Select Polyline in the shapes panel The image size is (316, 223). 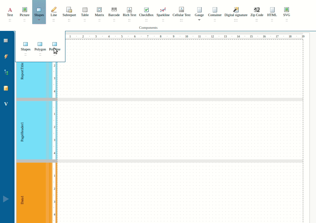click(55, 47)
